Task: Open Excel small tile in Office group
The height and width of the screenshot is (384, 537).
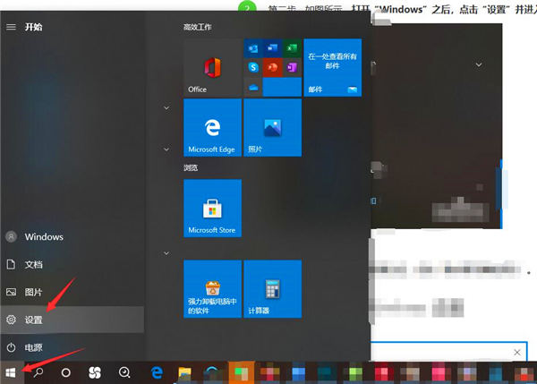Action: click(x=290, y=47)
